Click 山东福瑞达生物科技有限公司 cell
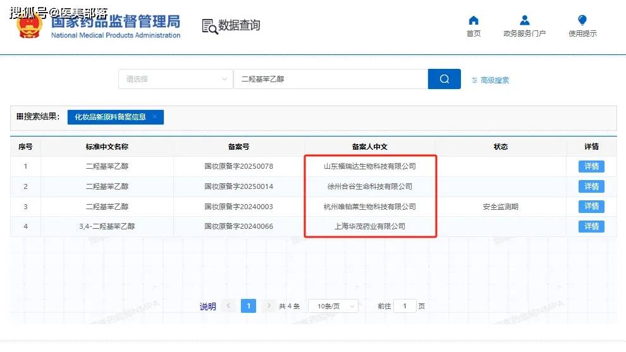Image resolution: width=626 pixels, height=352 pixels. [370, 166]
